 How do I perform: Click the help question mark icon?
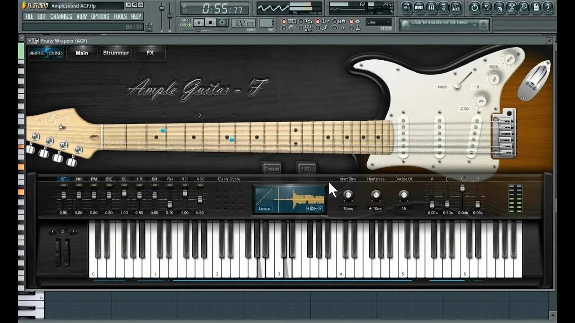click(x=548, y=7)
